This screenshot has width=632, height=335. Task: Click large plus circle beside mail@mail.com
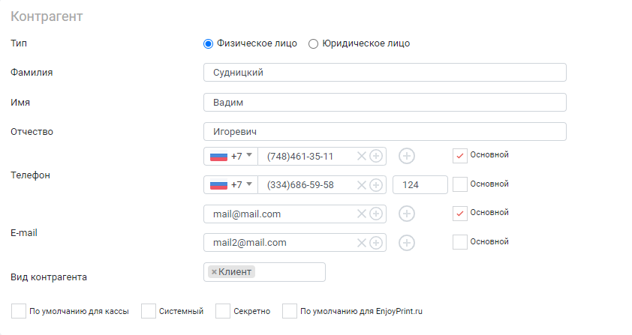pyautogui.click(x=407, y=214)
